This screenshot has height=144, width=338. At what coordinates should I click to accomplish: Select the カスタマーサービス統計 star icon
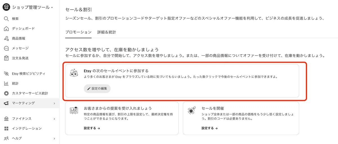(6, 93)
